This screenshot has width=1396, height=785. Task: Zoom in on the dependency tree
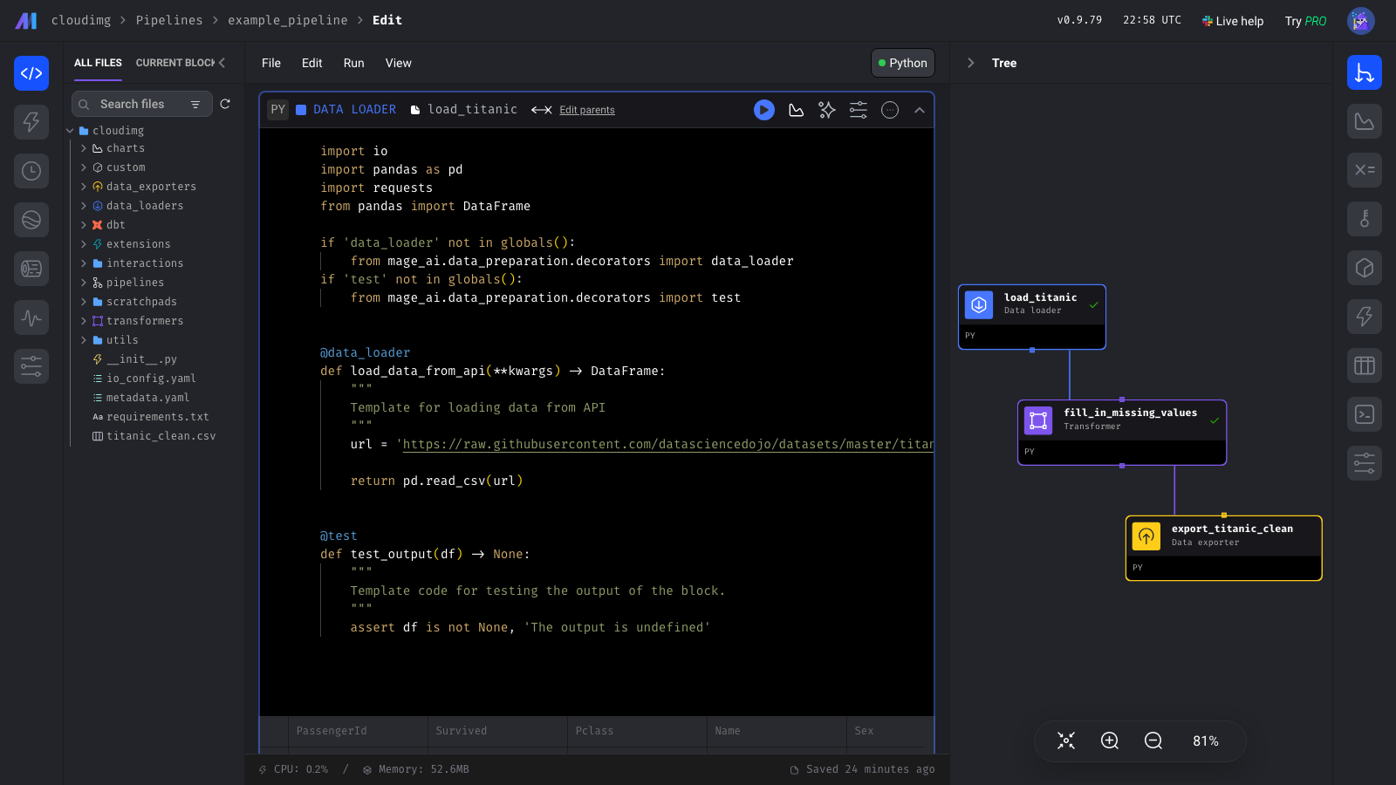[x=1110, y=741]
